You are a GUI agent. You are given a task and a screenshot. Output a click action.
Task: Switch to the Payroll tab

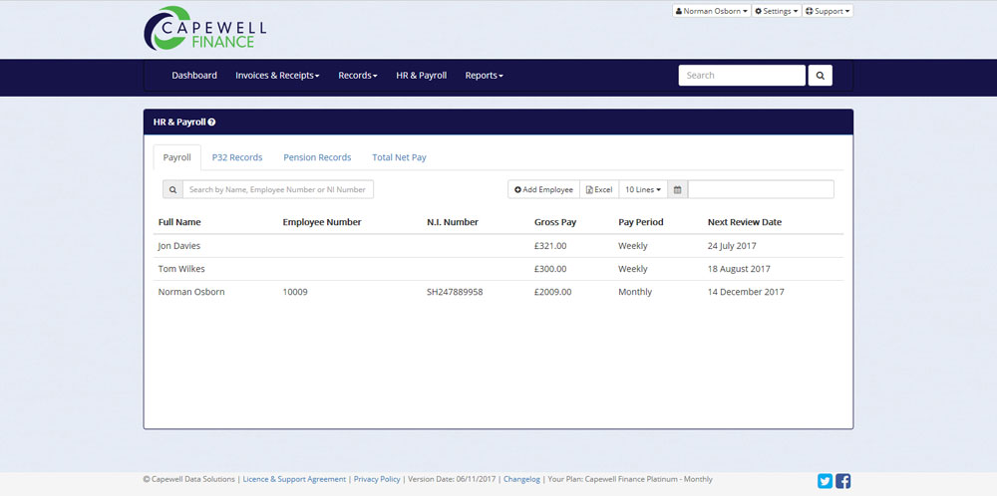click(x=176, y=157)
